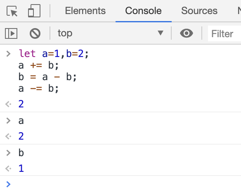Activate the inspect element picker icon

(x=12, y=11)
